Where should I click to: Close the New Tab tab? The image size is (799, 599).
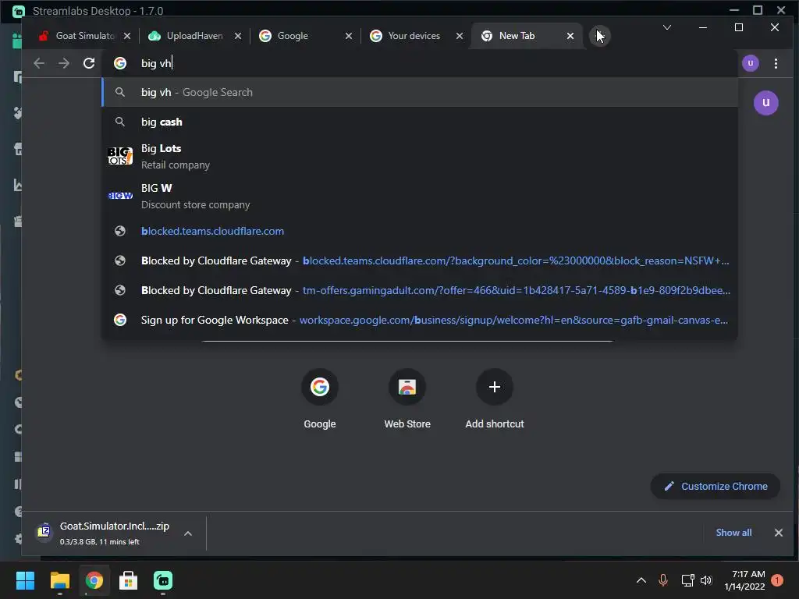click(x=570, y=36)
